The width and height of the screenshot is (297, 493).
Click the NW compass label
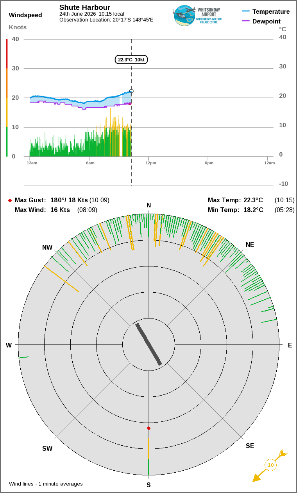coord(47,247)
